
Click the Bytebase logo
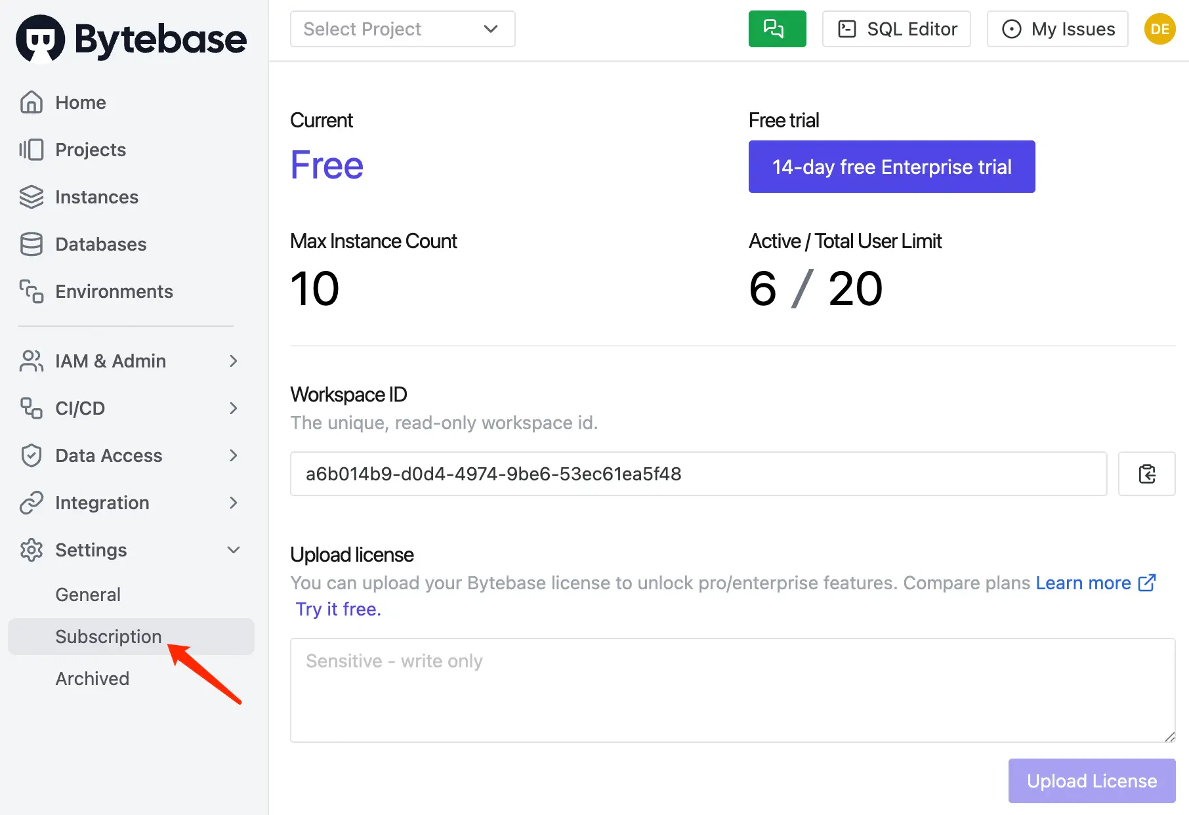click(131, 39)
